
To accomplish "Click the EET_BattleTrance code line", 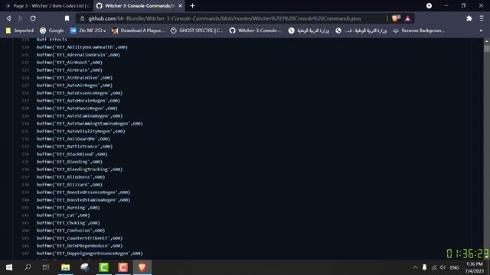I will tap(74, 147).
